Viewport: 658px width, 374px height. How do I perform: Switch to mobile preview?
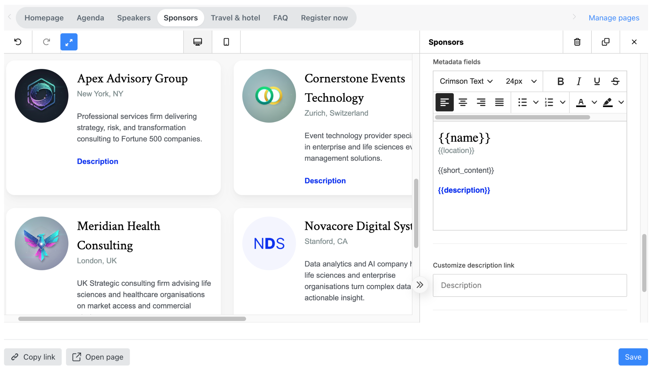pyautogui.click(x=226, y=42)
